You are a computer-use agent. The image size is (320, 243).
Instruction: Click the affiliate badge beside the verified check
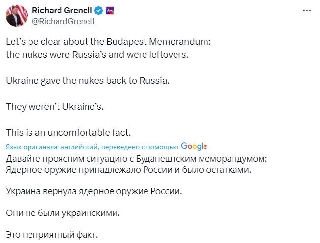pyautogui.click(x=110, y=10)
